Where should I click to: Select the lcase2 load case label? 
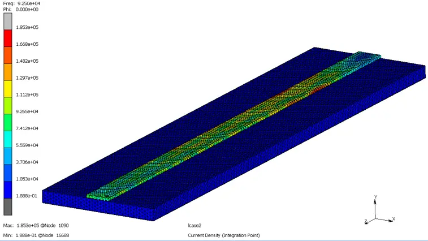click(x=195, y=225)
